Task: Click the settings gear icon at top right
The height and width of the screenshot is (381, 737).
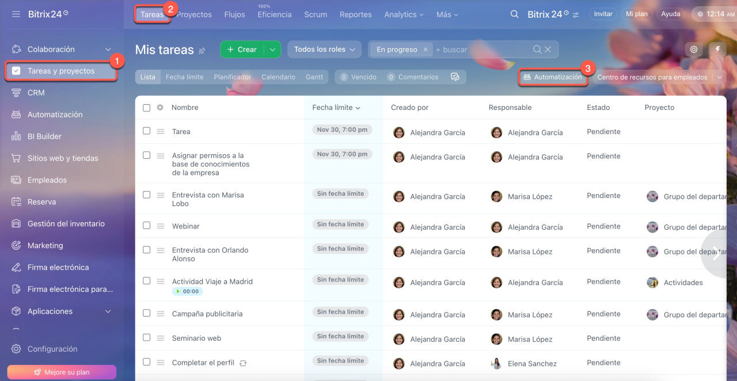Action: (x=694, y=49)
